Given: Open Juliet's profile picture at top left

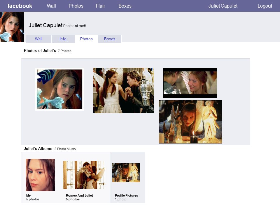Looking at the screenshot, I should 12,27.
